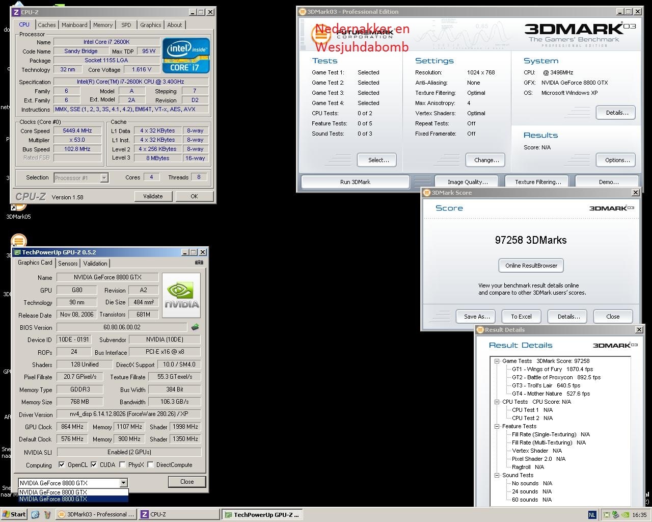Select the Graphics Card tab in GPU-Z
Screen dimensions: 652x522
click(35, 263)
